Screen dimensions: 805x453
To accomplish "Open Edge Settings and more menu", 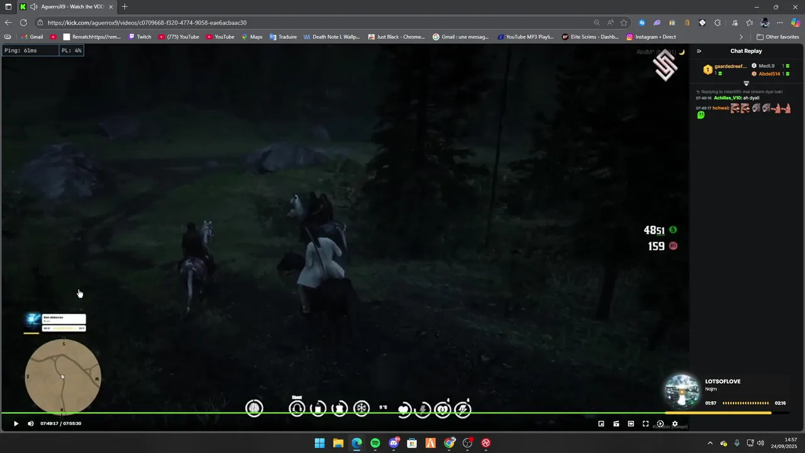I will click(780, 23).
